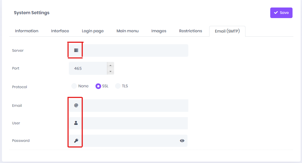Screen dimensions: 302x163
Task: Click the Port number field showing 465
Action: coord(88,68)
